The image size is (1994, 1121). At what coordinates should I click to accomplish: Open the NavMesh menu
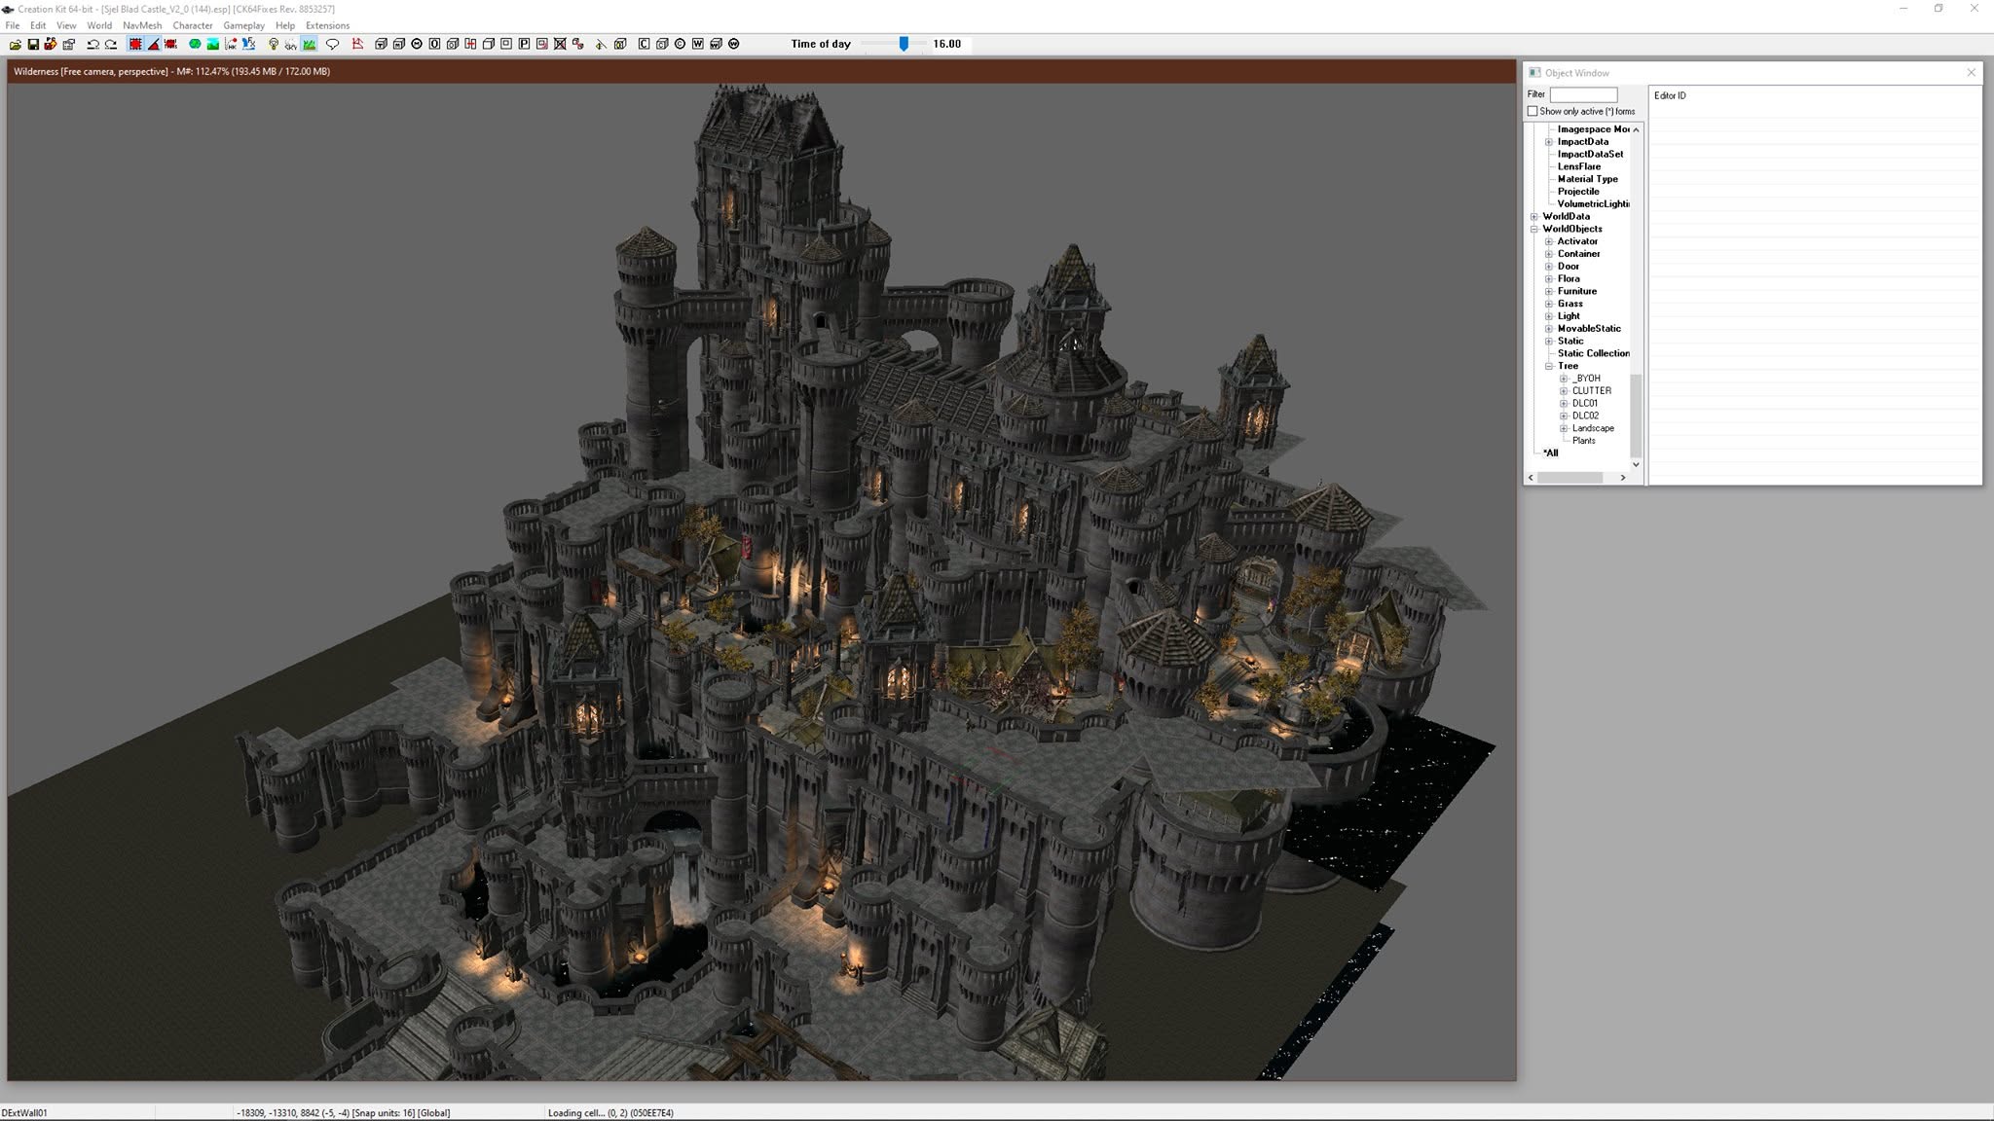[142, 25]
